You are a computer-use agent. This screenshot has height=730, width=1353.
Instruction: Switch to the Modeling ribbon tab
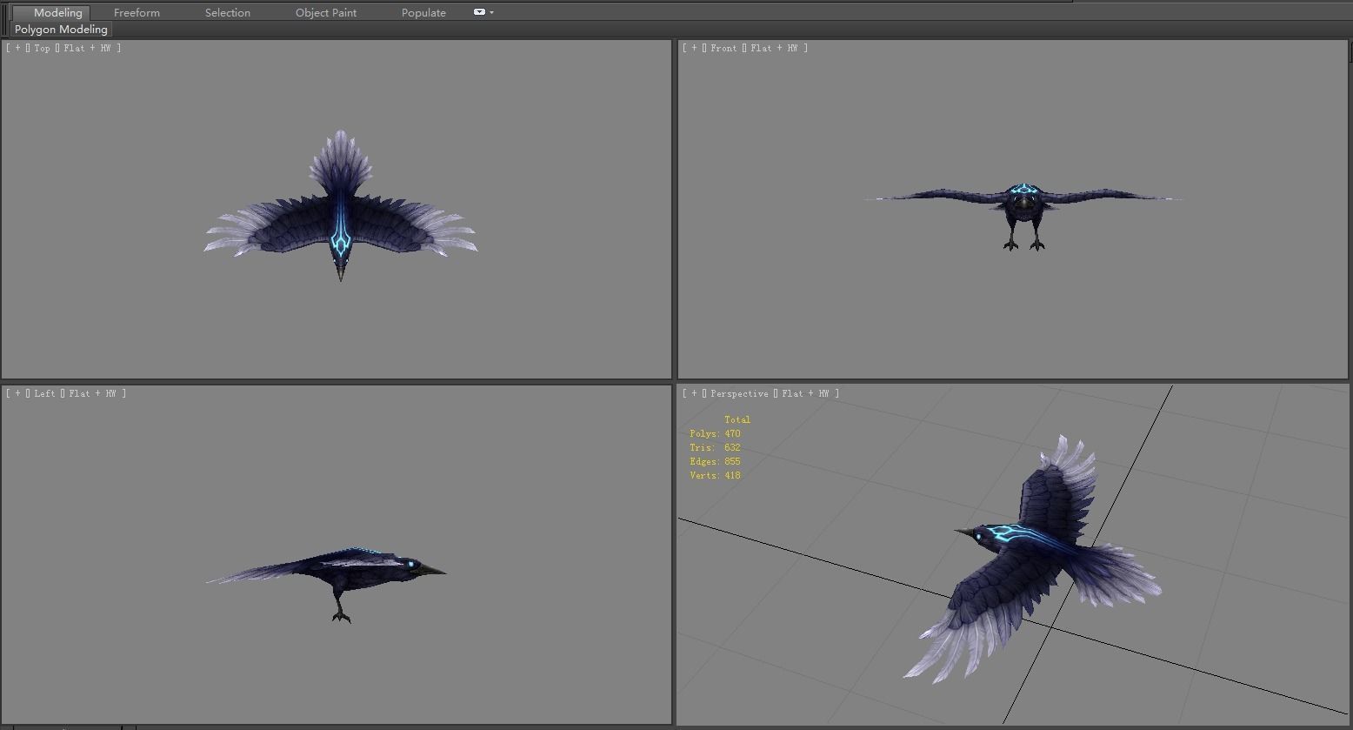(x=50, y=13)
